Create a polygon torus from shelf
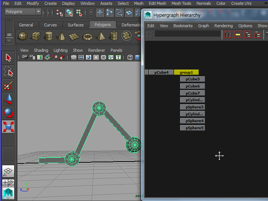268x201 pixels. coord(88,36)
